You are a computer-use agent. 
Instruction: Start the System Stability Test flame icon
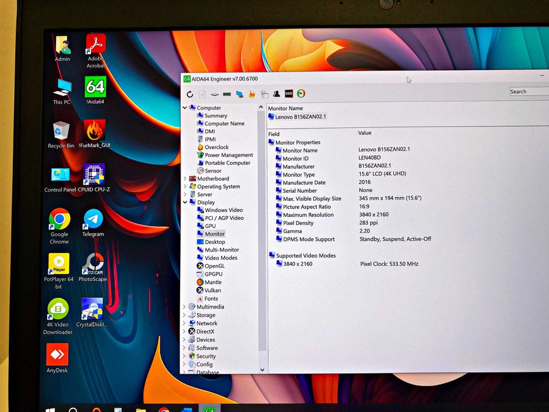tap(252, 94)
